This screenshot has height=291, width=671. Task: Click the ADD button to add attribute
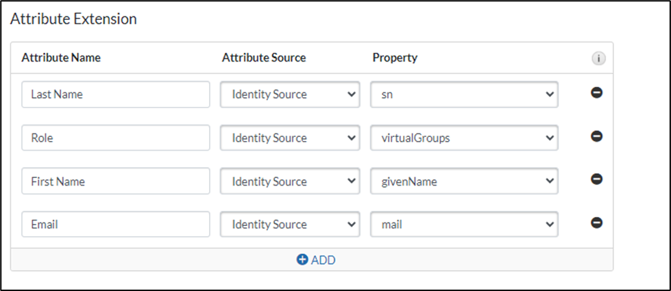point(316,260)
